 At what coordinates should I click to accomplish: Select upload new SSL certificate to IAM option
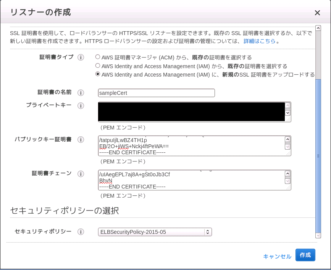click(98, 74)
